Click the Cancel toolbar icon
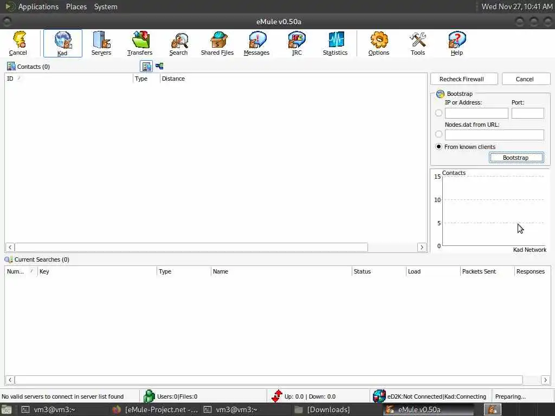Viewport: 555px width, 416px height. [18, 43]
